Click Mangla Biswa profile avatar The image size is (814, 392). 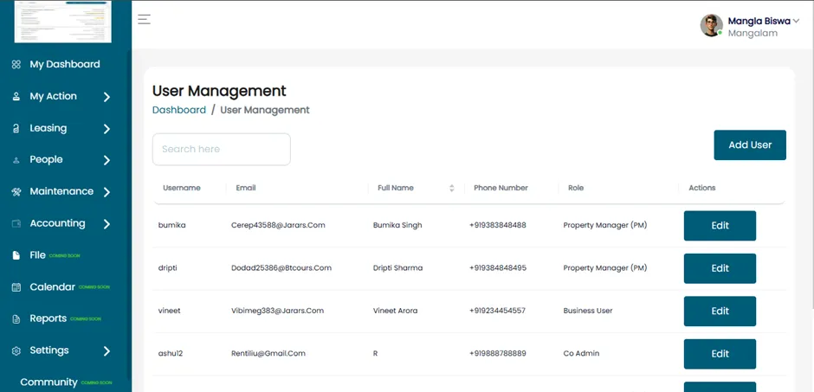pyautogui.click(x=711, y=25)
